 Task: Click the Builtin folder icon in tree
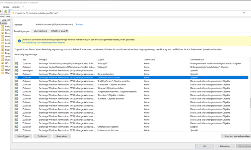[3, 26]
